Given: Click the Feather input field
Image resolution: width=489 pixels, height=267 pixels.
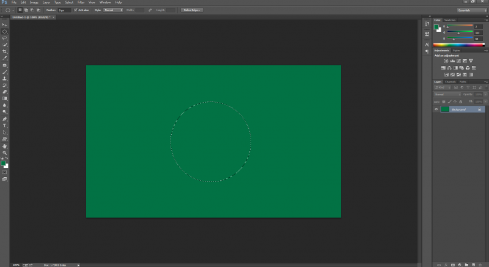Looking at the screenshot, I should 64,10.
